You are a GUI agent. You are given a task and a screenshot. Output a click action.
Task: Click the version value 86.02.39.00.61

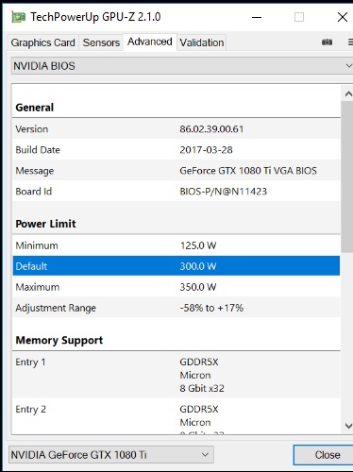(x=211, y=129)
